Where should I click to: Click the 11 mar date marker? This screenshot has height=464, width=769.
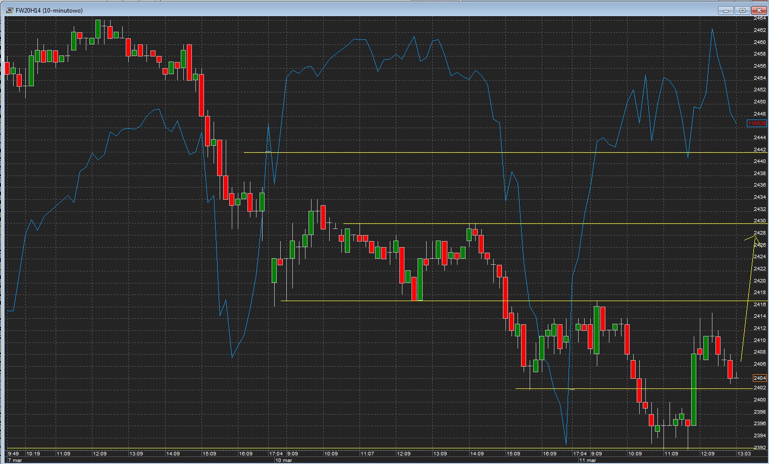[x=587, y=460]
